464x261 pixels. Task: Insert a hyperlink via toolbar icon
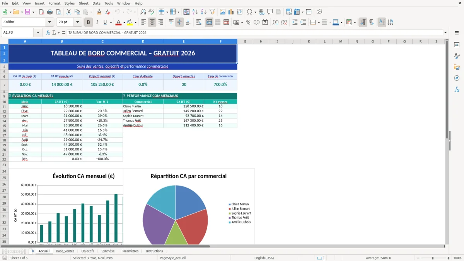click(261, 12)
